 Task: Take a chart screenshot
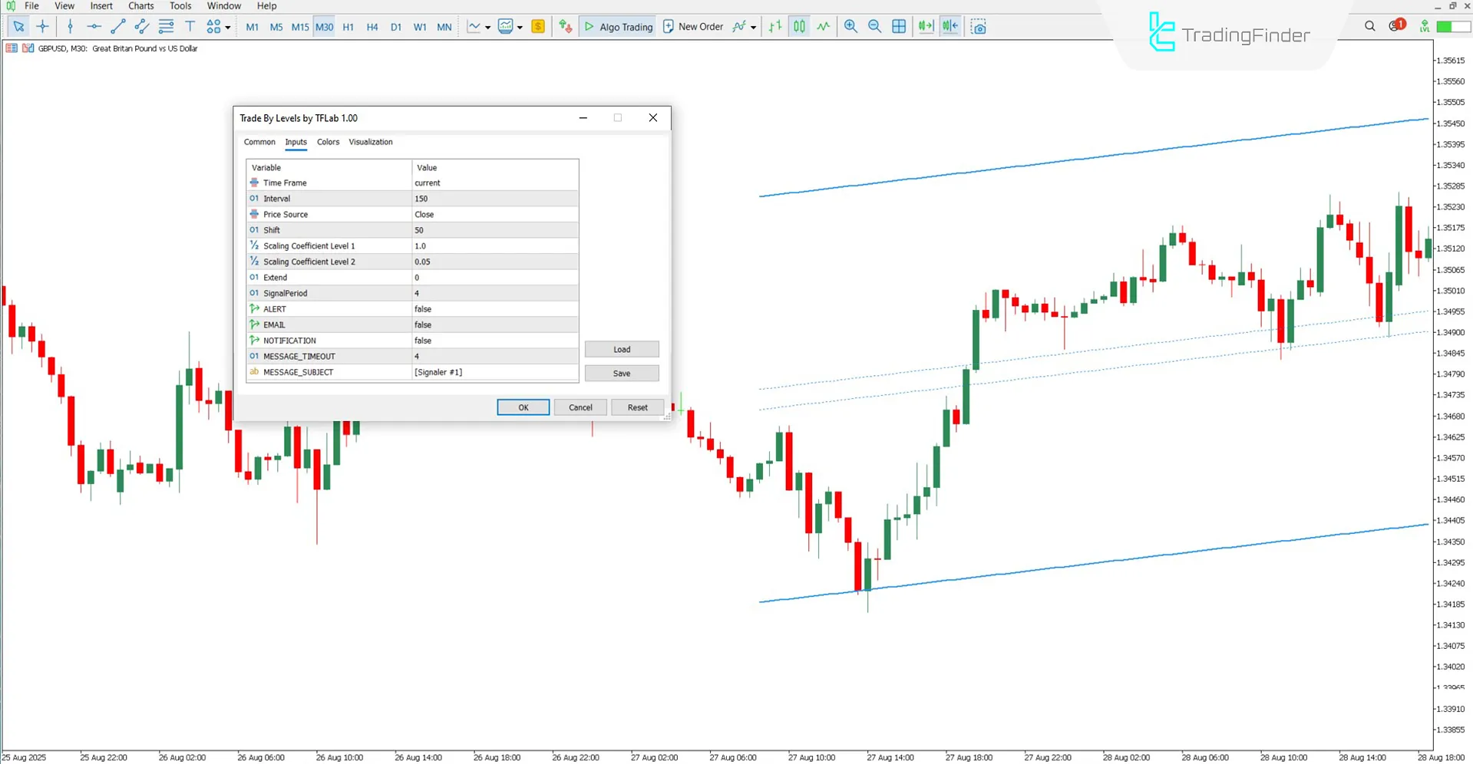(979, 26)
